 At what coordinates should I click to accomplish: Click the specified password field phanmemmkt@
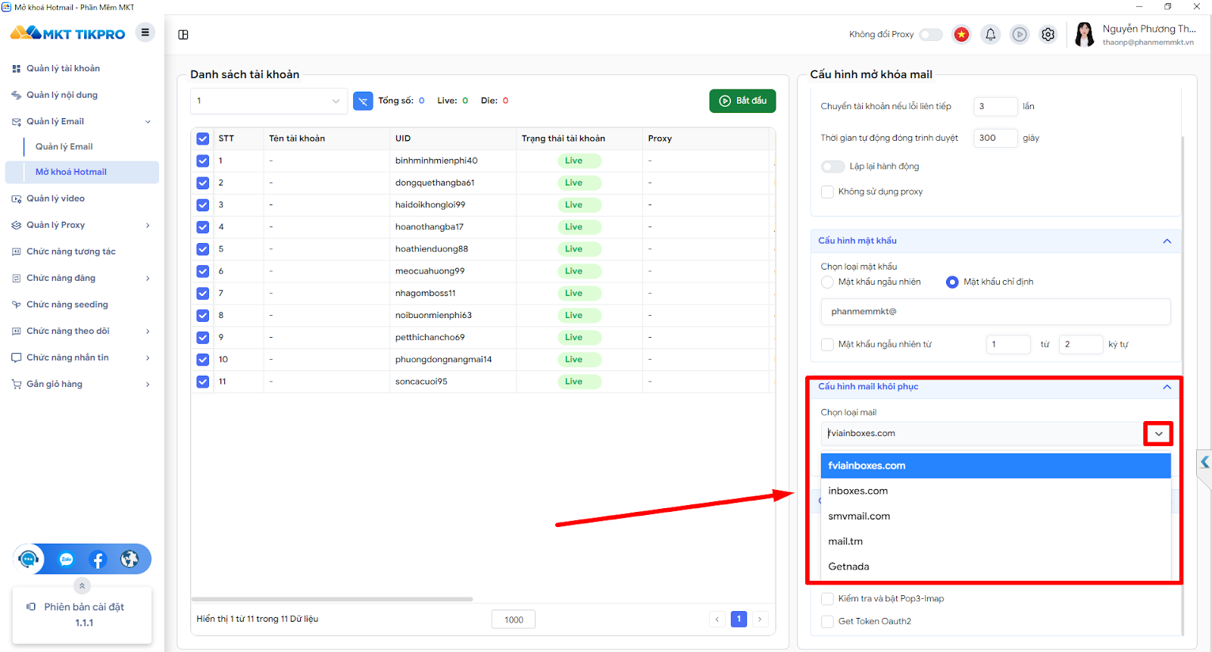coord(995,312)
